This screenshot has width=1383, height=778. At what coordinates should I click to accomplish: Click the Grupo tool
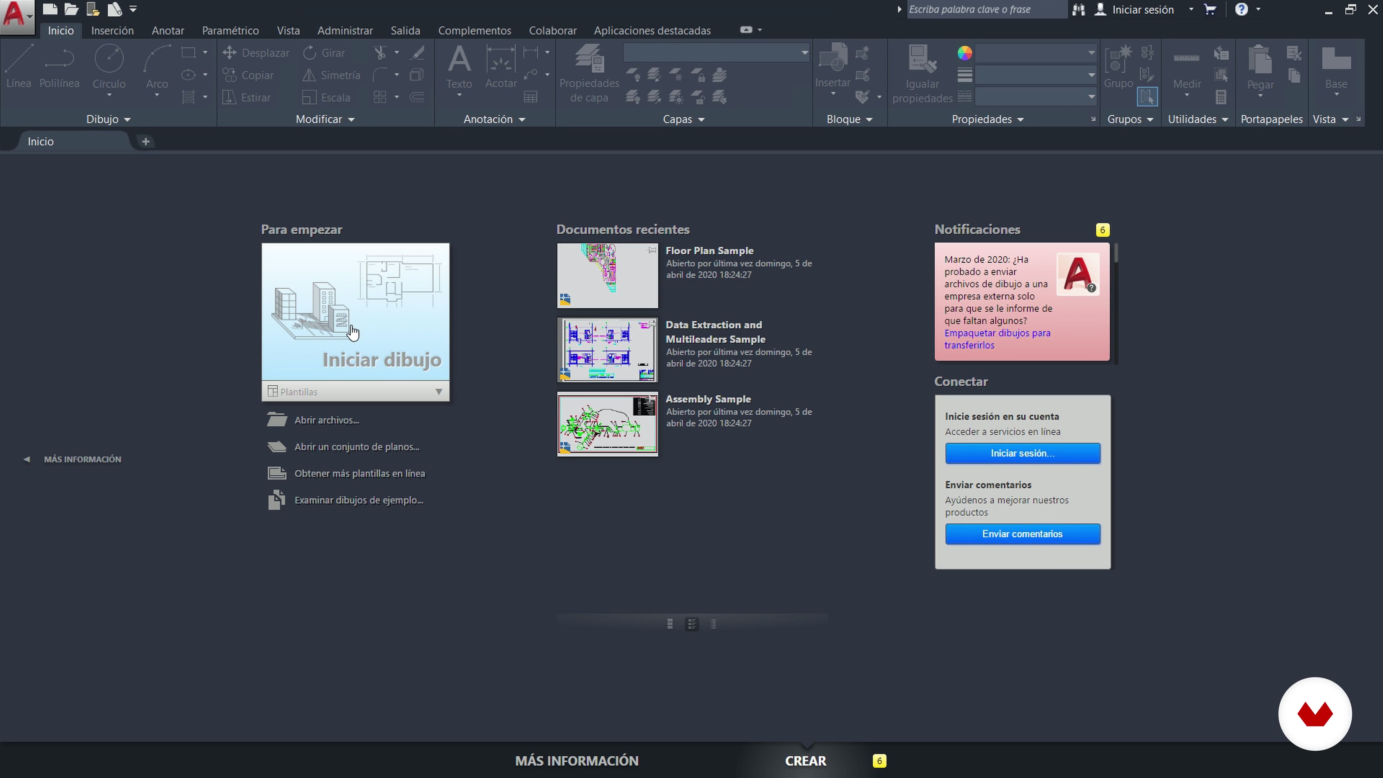[x=1118, y=67]
